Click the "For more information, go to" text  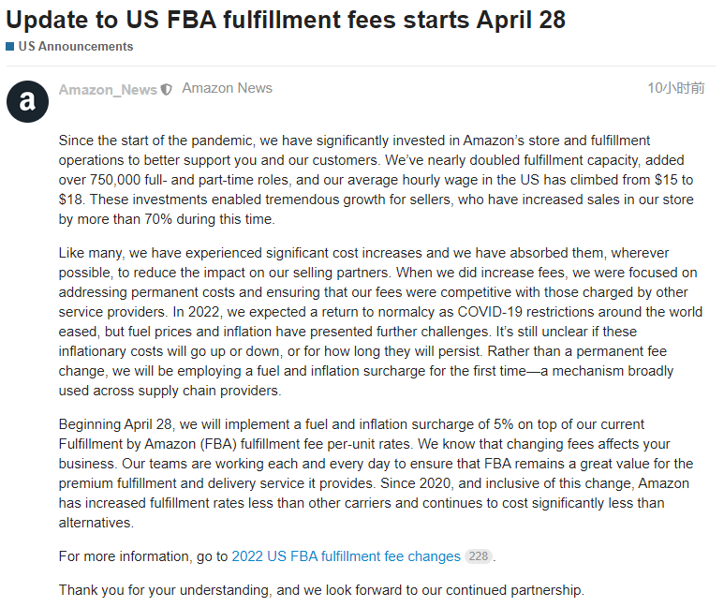point(143,556)
